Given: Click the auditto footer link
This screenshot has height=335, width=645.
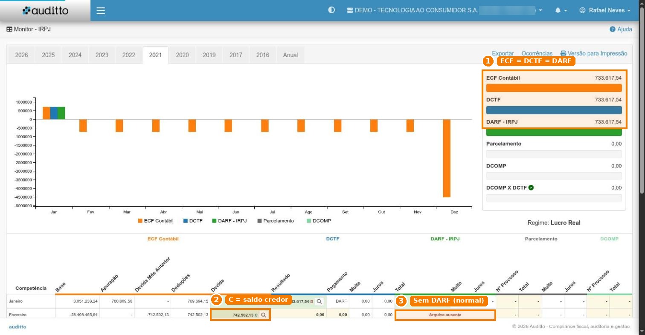Looking at the screenshot, I should click(x=17, y=326).
